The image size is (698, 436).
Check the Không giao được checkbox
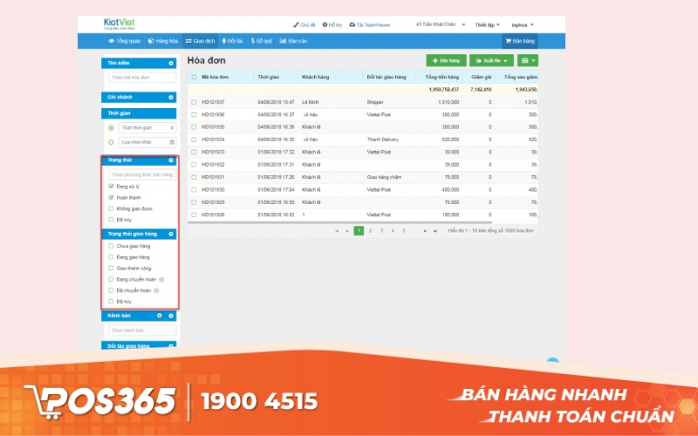coord(112,208)
